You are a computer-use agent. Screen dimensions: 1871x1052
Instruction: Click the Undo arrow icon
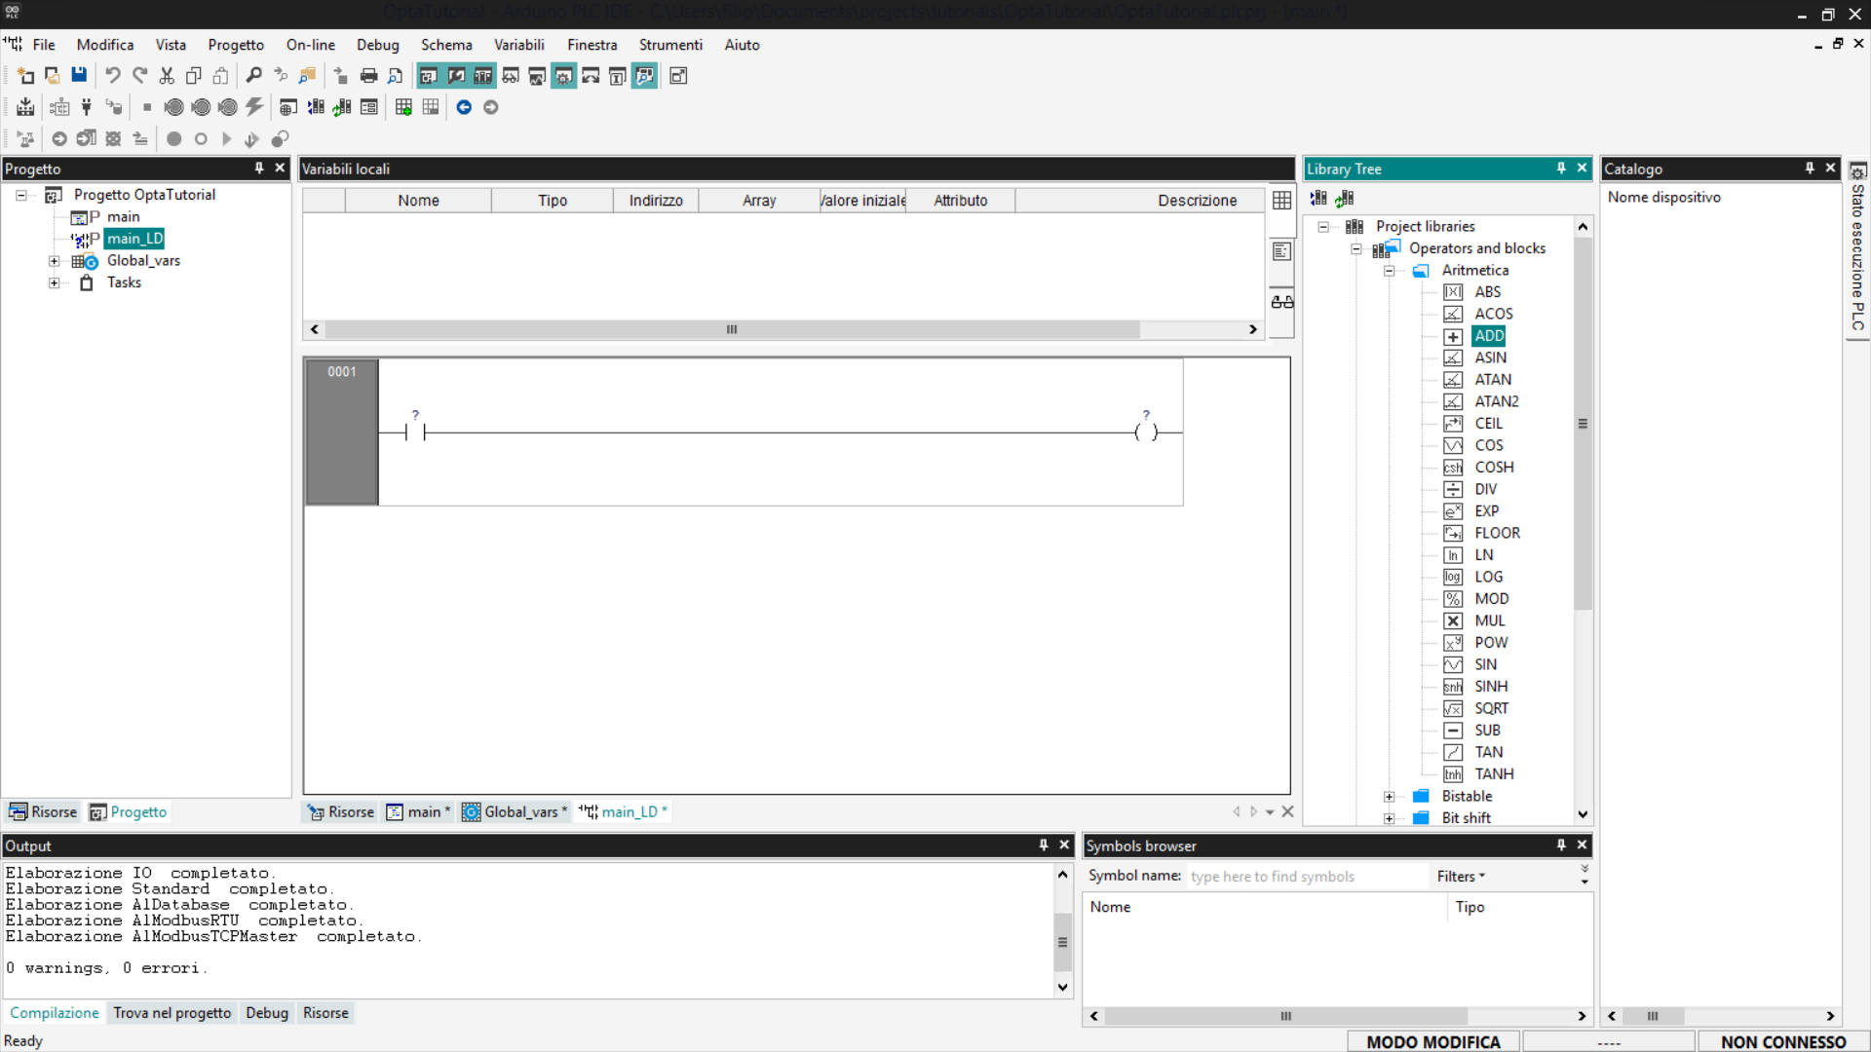point(113,76)
